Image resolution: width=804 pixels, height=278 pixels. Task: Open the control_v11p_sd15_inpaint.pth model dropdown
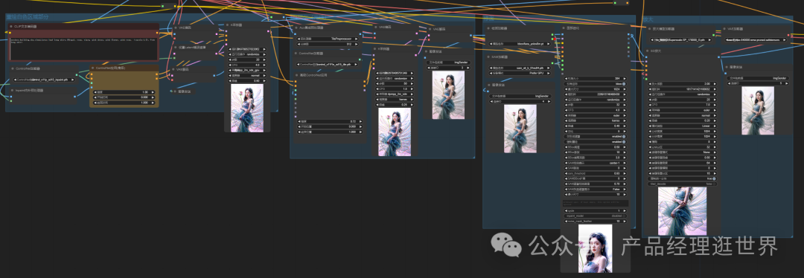point(43,80)
